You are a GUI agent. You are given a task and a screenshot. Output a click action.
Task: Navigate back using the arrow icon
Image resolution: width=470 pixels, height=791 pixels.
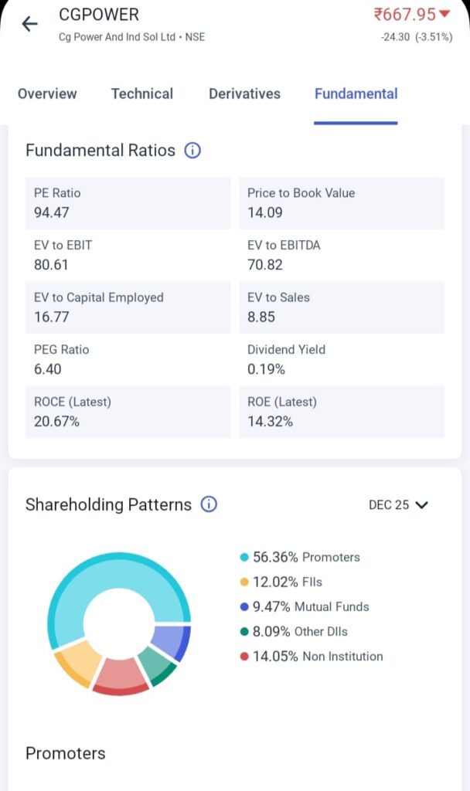(29, 23)
